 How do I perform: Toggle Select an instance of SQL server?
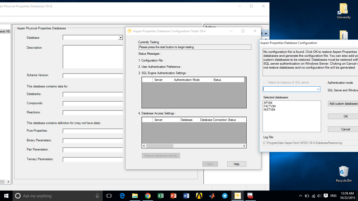coord(265,82)
